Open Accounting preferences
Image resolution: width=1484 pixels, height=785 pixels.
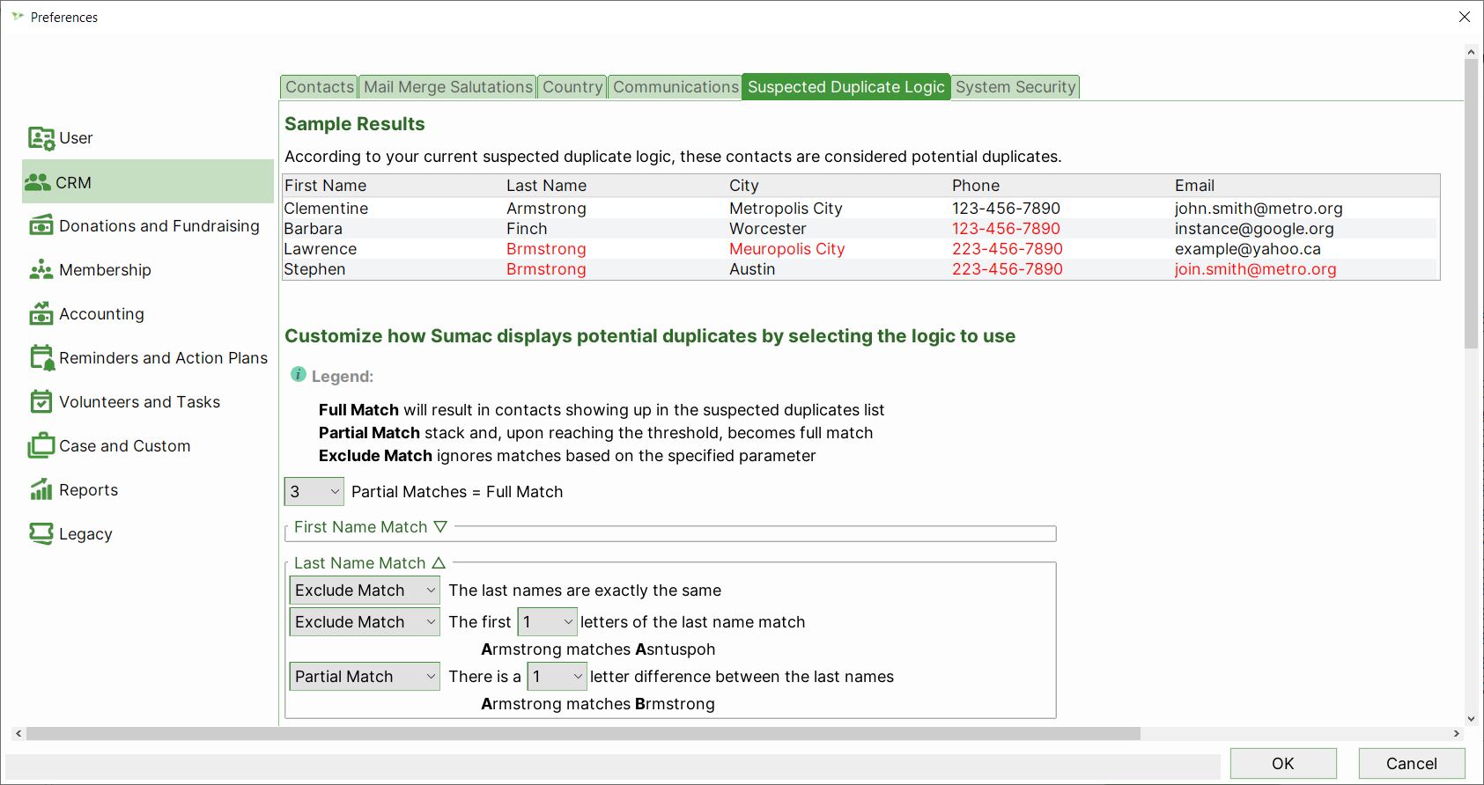(x=148, y=314)
